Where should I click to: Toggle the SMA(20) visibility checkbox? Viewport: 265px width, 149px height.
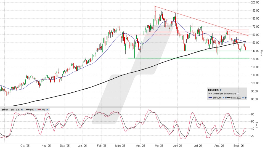(223, 98)
